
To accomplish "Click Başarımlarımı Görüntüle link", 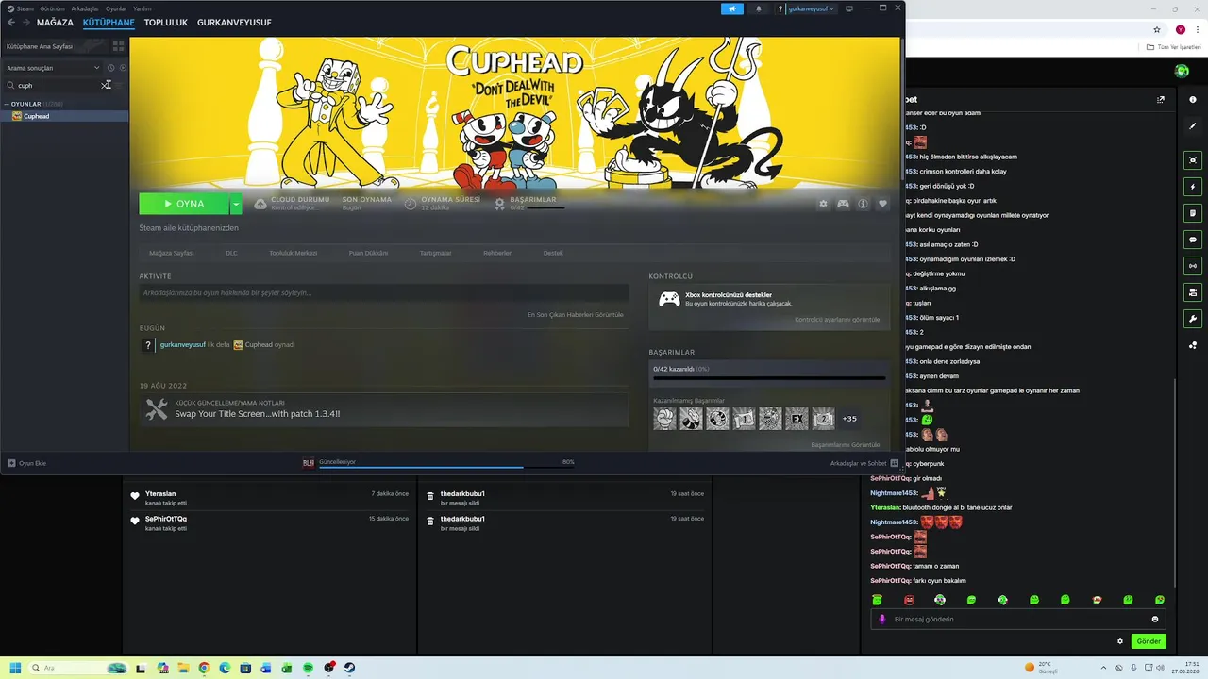I will tap(845, 445).
